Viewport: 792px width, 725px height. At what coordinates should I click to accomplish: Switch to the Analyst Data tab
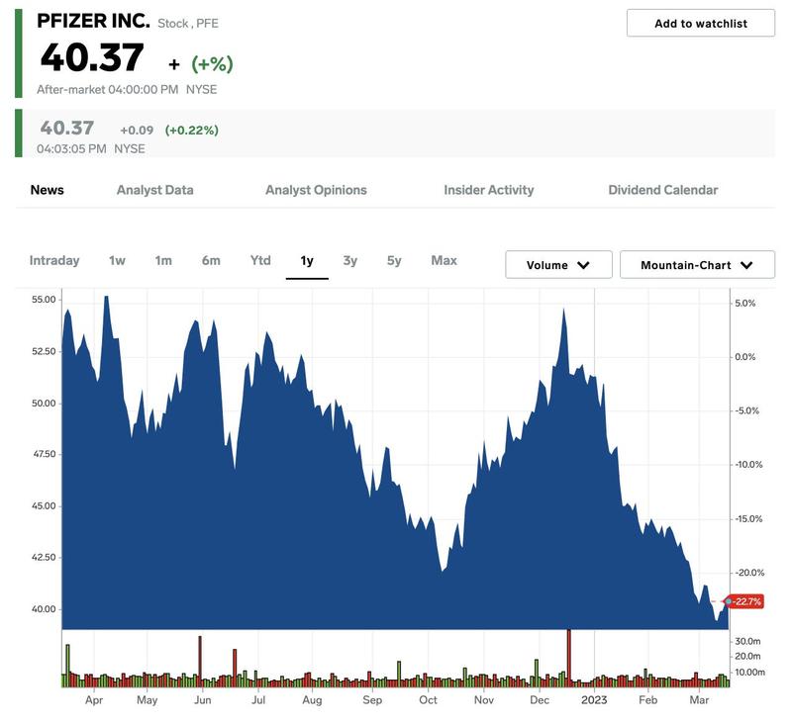(155, 190)
